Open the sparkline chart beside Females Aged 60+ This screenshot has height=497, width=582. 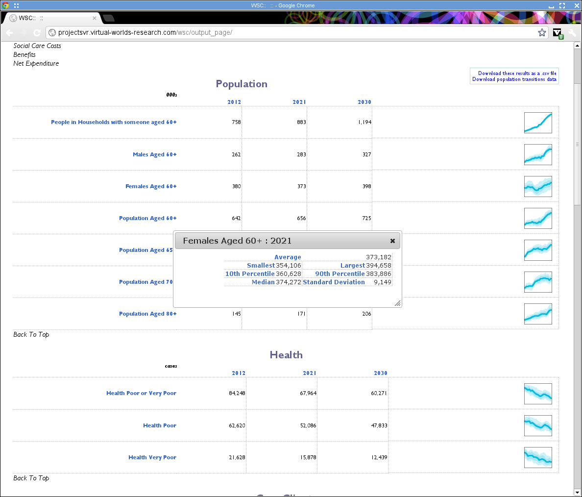click(538, 186)
